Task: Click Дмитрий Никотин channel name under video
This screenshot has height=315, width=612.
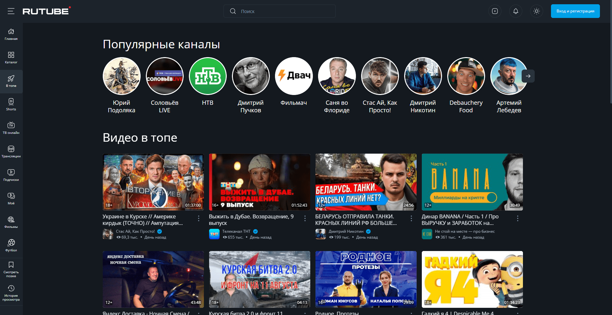Action: click(x=346, y=231)
